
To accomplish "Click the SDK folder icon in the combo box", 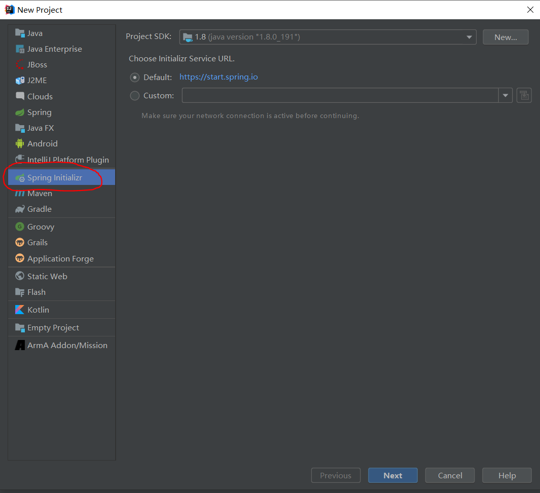I will click(188, 37).
